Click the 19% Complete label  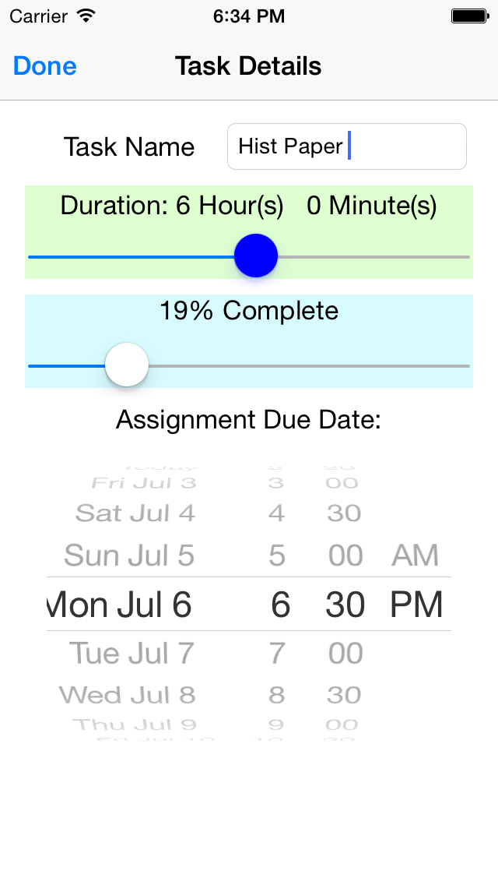pyautogui.click(x=248, y=310)
